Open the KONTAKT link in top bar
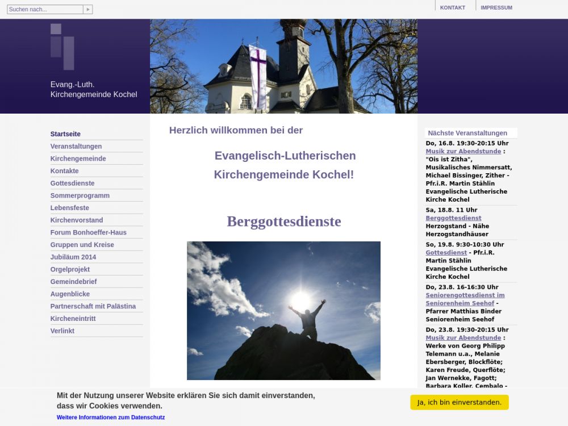Screen dimensions: 568x426 (x=452, y=8)
